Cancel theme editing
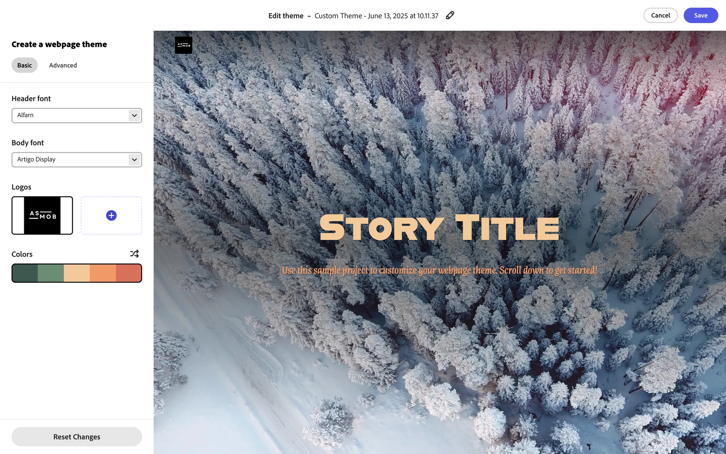This screenshot has height=454, width=726. 660,16
